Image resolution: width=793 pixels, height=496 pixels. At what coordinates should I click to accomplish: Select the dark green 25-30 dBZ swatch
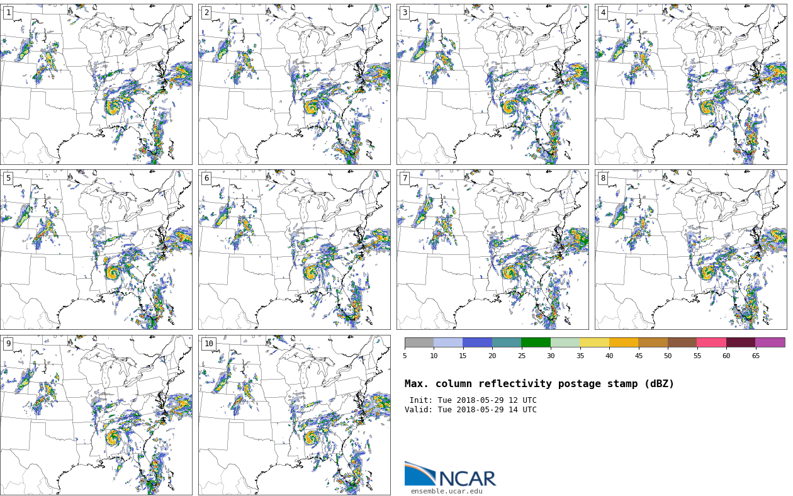(536, 342)
